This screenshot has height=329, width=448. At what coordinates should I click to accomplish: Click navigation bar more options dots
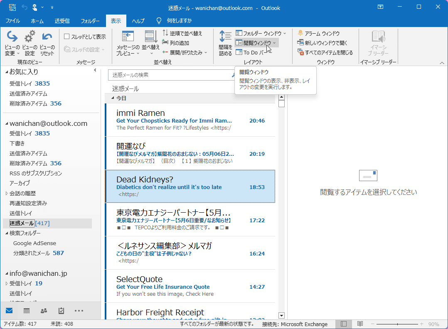coord(79,311)
